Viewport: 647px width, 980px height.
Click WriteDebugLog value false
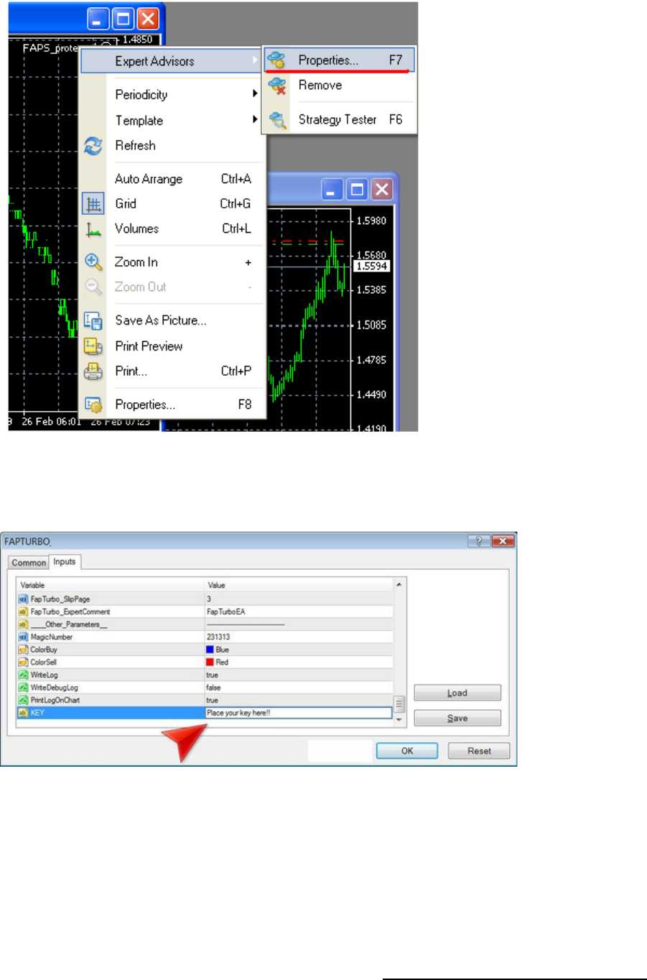coord(213,688)
